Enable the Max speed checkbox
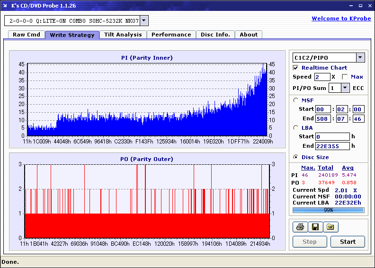This screenshot has height=268, width=375. 345,77
